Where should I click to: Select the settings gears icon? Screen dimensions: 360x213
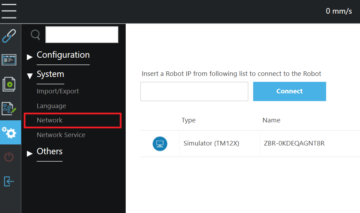pyautogui.click(x=9, y=133)
